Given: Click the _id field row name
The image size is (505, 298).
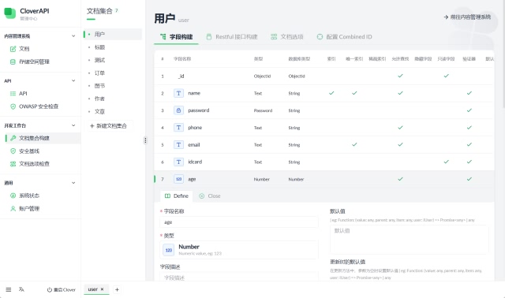Looking at the screenshot, I should (181, 76).
